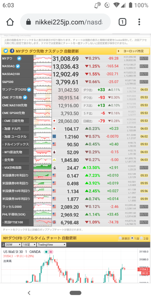151x303 pixels.
Task: Open the 英国FTSE100 mini chart
Action: point(42,223)
